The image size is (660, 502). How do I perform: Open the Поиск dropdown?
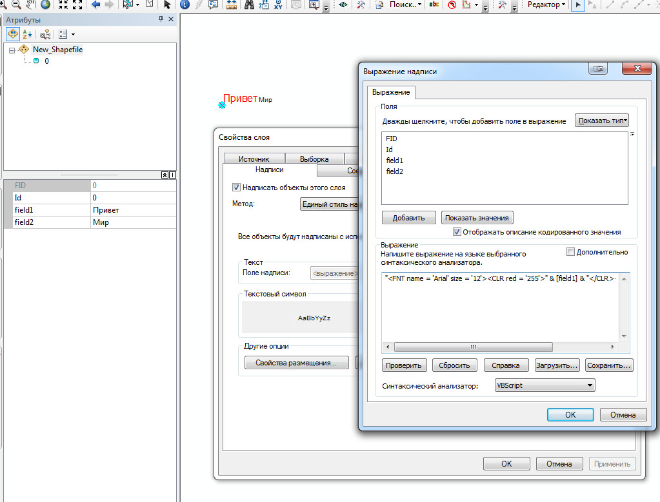pyautogui.click(x=419, y=5)
